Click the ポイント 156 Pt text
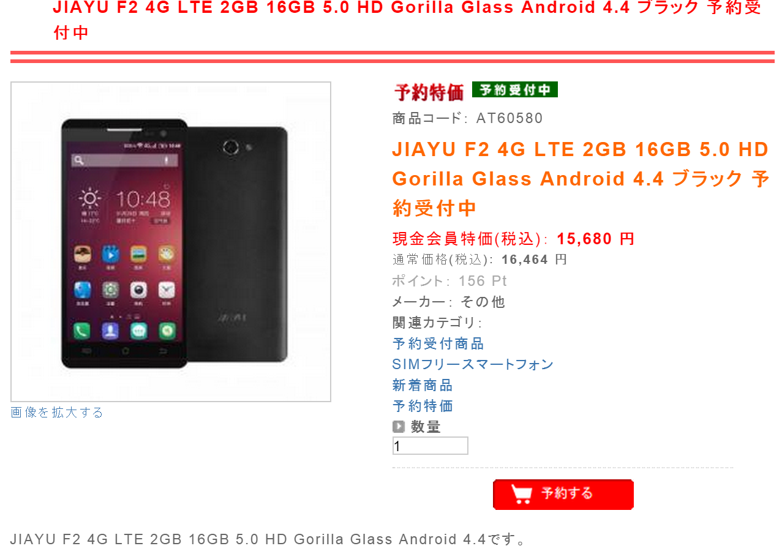 pyautogui.click(x=449, y=281)
